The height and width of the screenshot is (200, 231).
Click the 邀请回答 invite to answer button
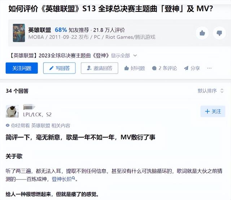[x=100, y=68]
